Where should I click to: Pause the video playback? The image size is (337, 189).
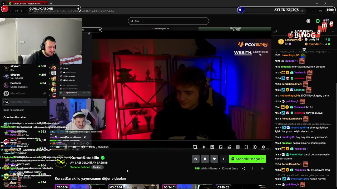click(x=66, y=147)
